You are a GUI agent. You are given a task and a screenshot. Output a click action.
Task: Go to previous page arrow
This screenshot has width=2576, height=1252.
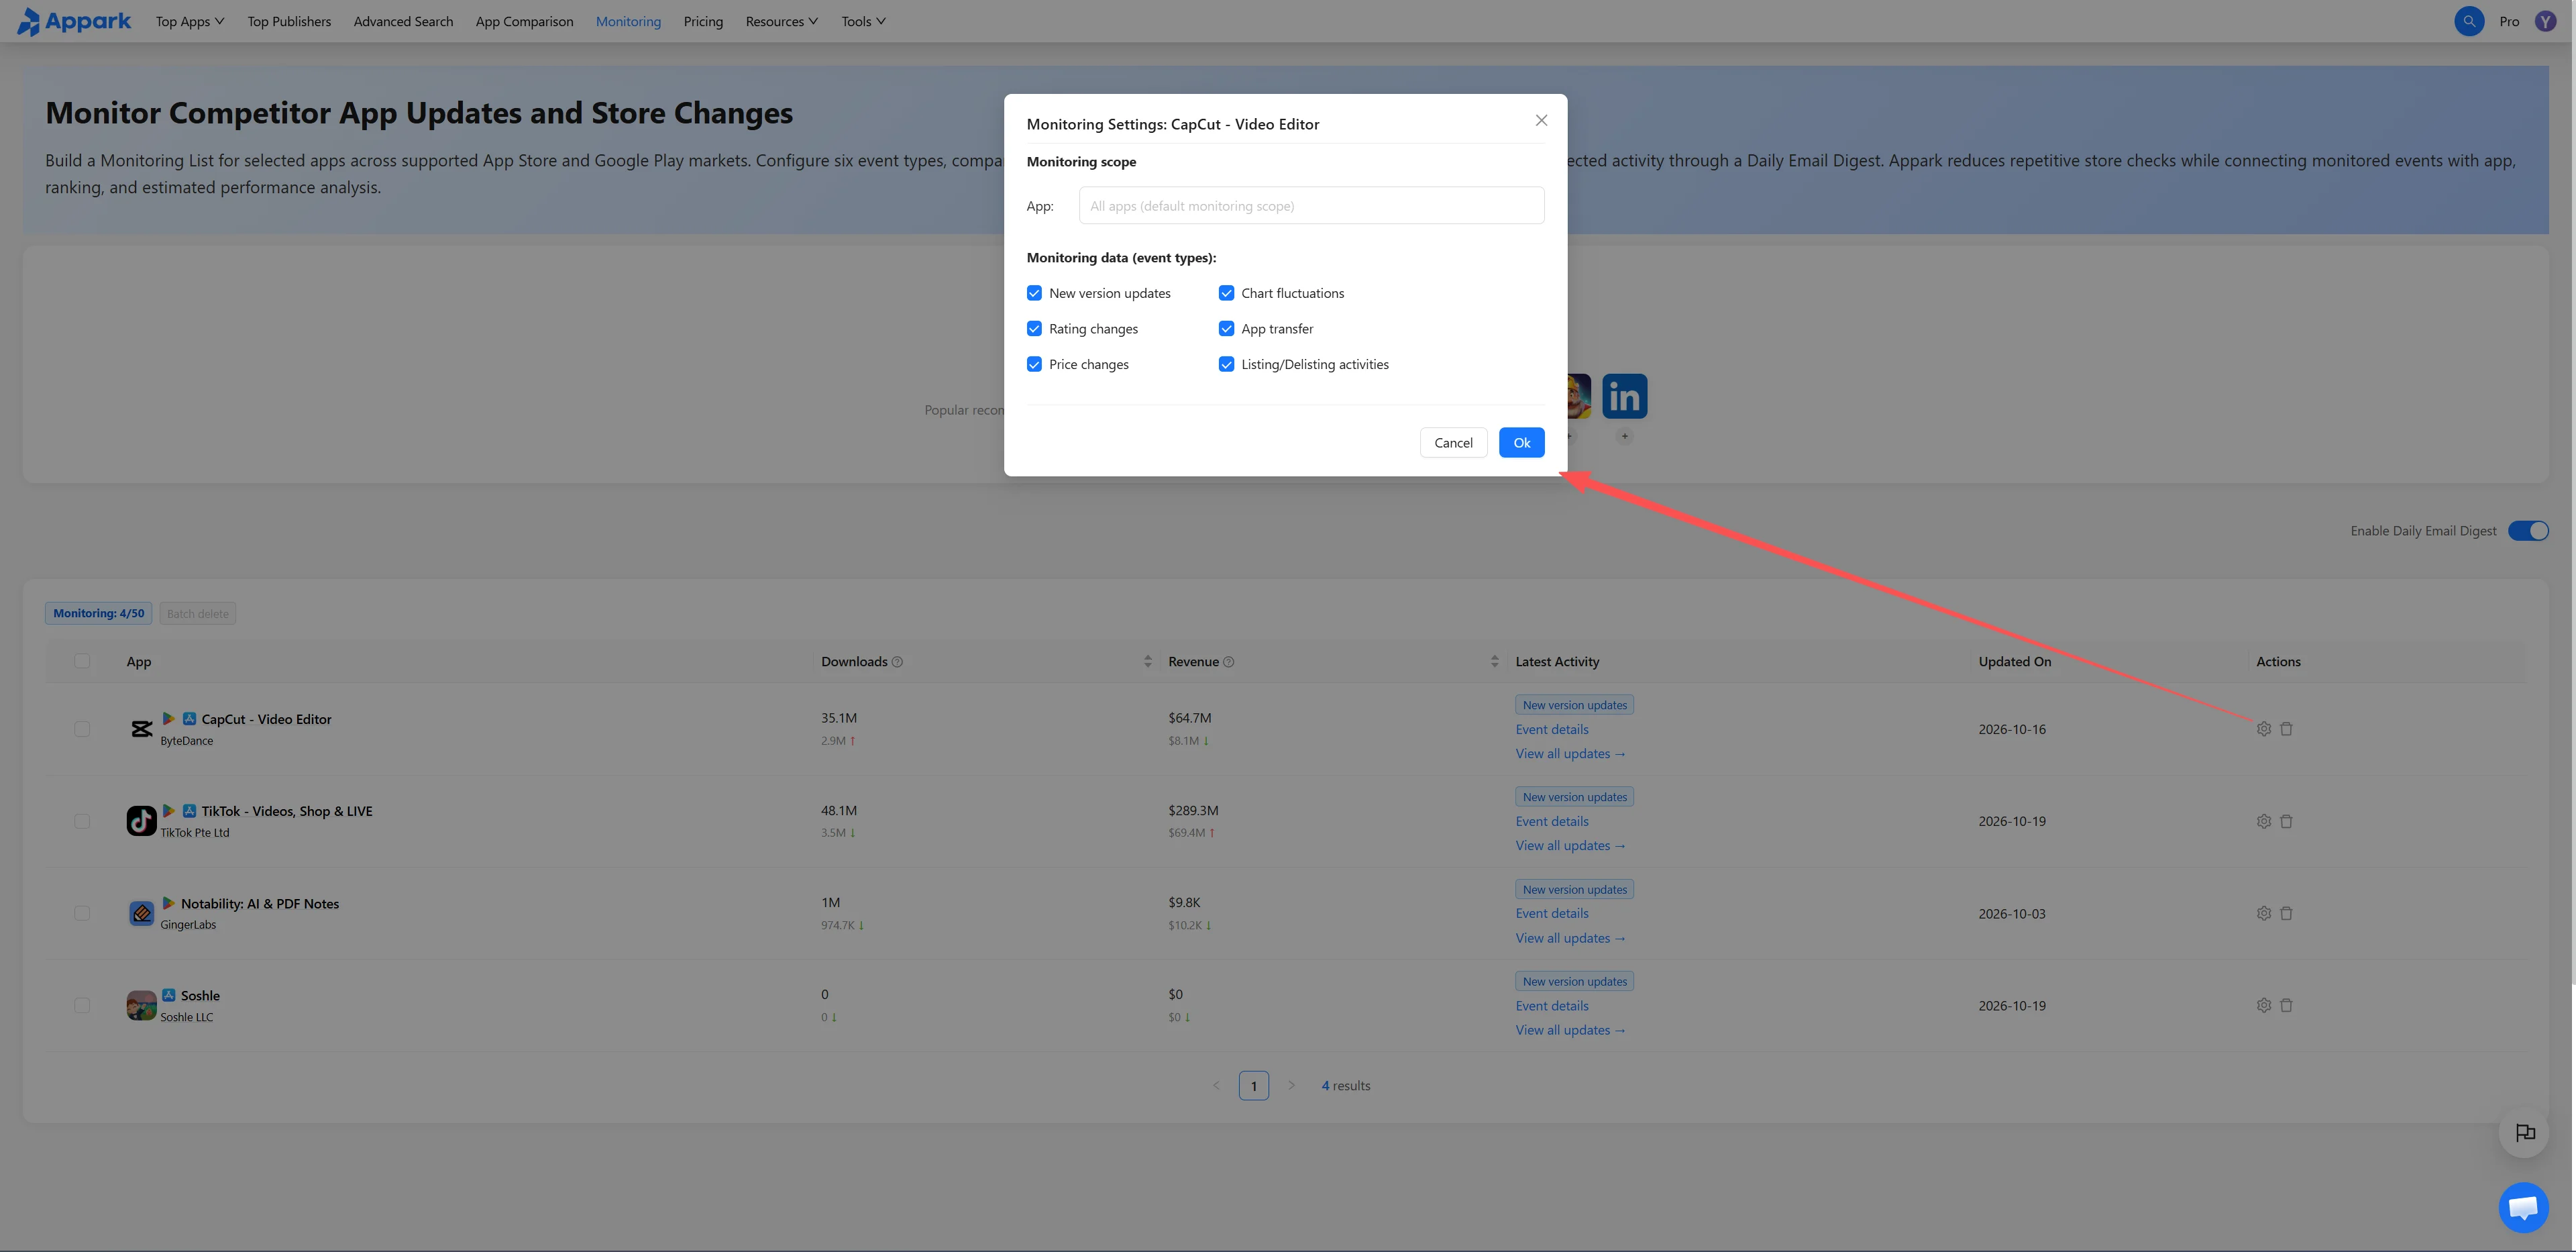click(x=1216, y=1086)
